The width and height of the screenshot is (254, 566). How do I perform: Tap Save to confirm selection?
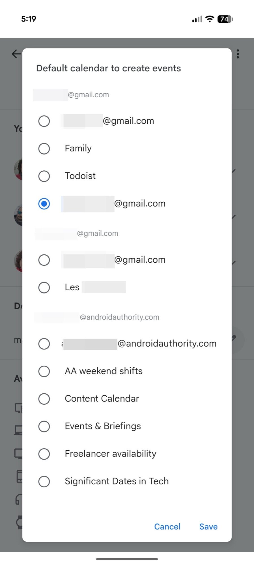[208, 527]
